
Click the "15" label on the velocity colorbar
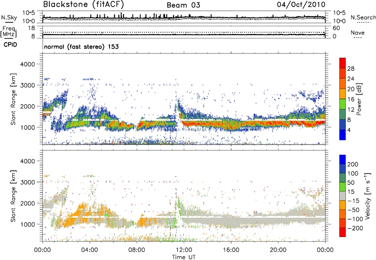[x=351, y=191]
